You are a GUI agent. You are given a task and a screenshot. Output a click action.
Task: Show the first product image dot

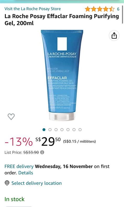tap(44, 130)
